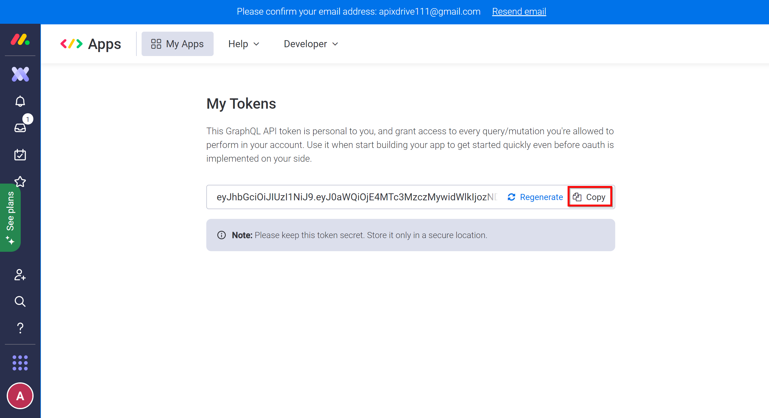769x418 pixels.
Task: Expand the Help dropdown menu
Action: pos(243,44)
